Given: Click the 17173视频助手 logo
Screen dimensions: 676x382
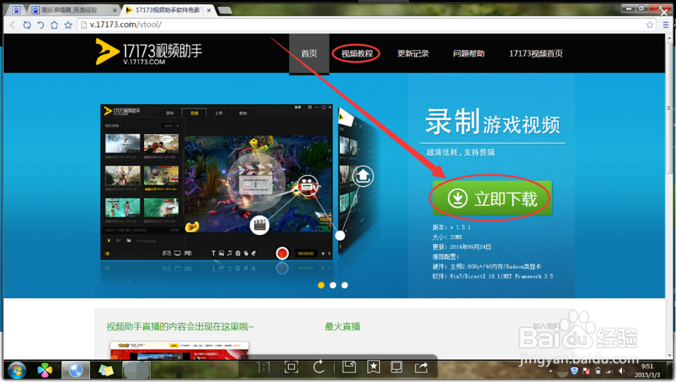Looking at the screenshot, I should point(149,53).
